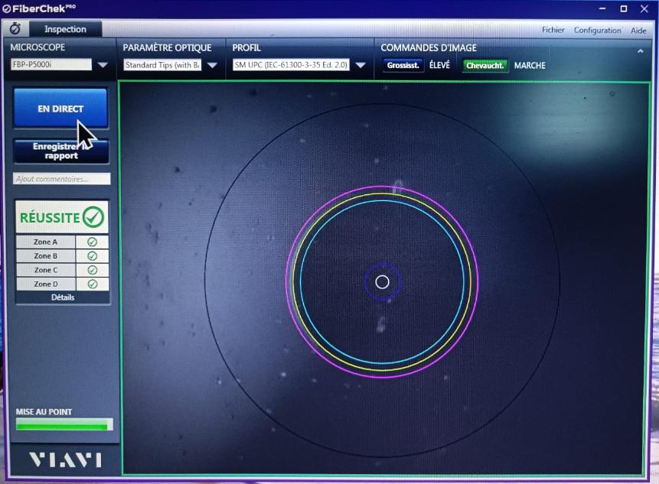Toggle the Chevaucht. overlay button

click(x=484, y=66)
